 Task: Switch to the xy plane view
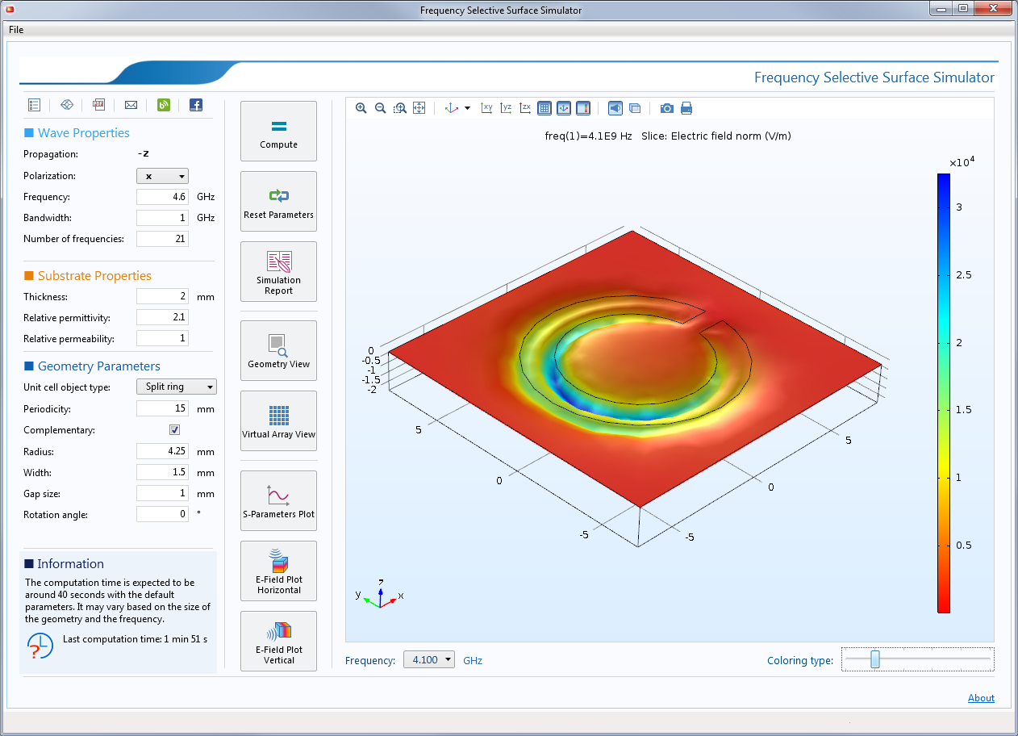[x=486, y=108]
